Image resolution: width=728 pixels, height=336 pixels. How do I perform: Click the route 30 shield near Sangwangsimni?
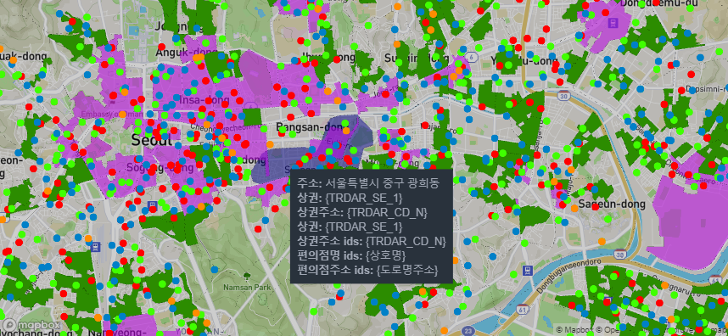(x=563, y=96)
